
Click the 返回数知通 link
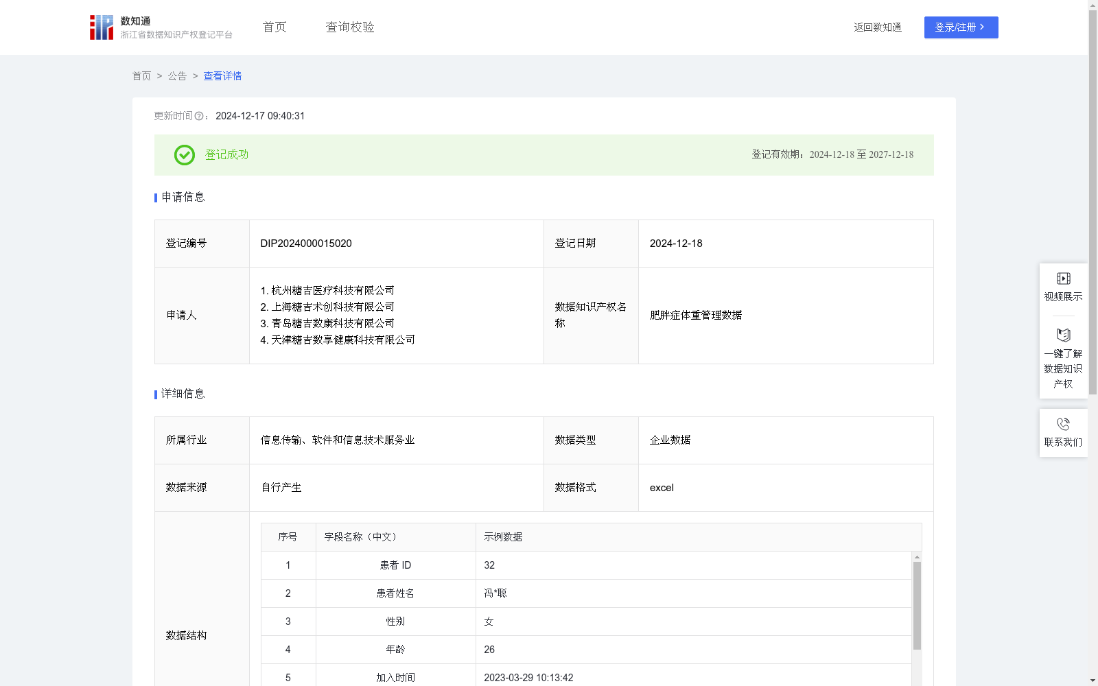click(x=878, y=27)
